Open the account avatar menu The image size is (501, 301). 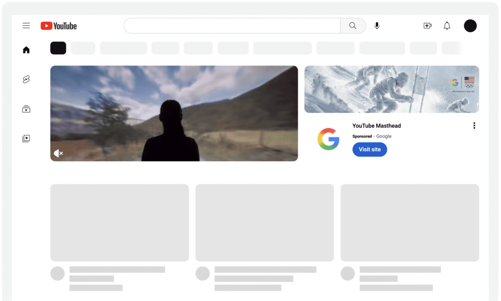(470, 26)
